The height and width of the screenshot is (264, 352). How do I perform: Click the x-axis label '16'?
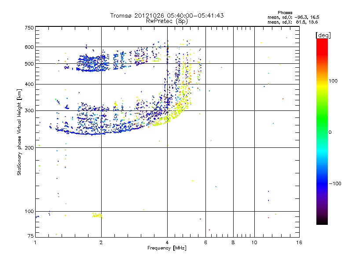point(299,242)
